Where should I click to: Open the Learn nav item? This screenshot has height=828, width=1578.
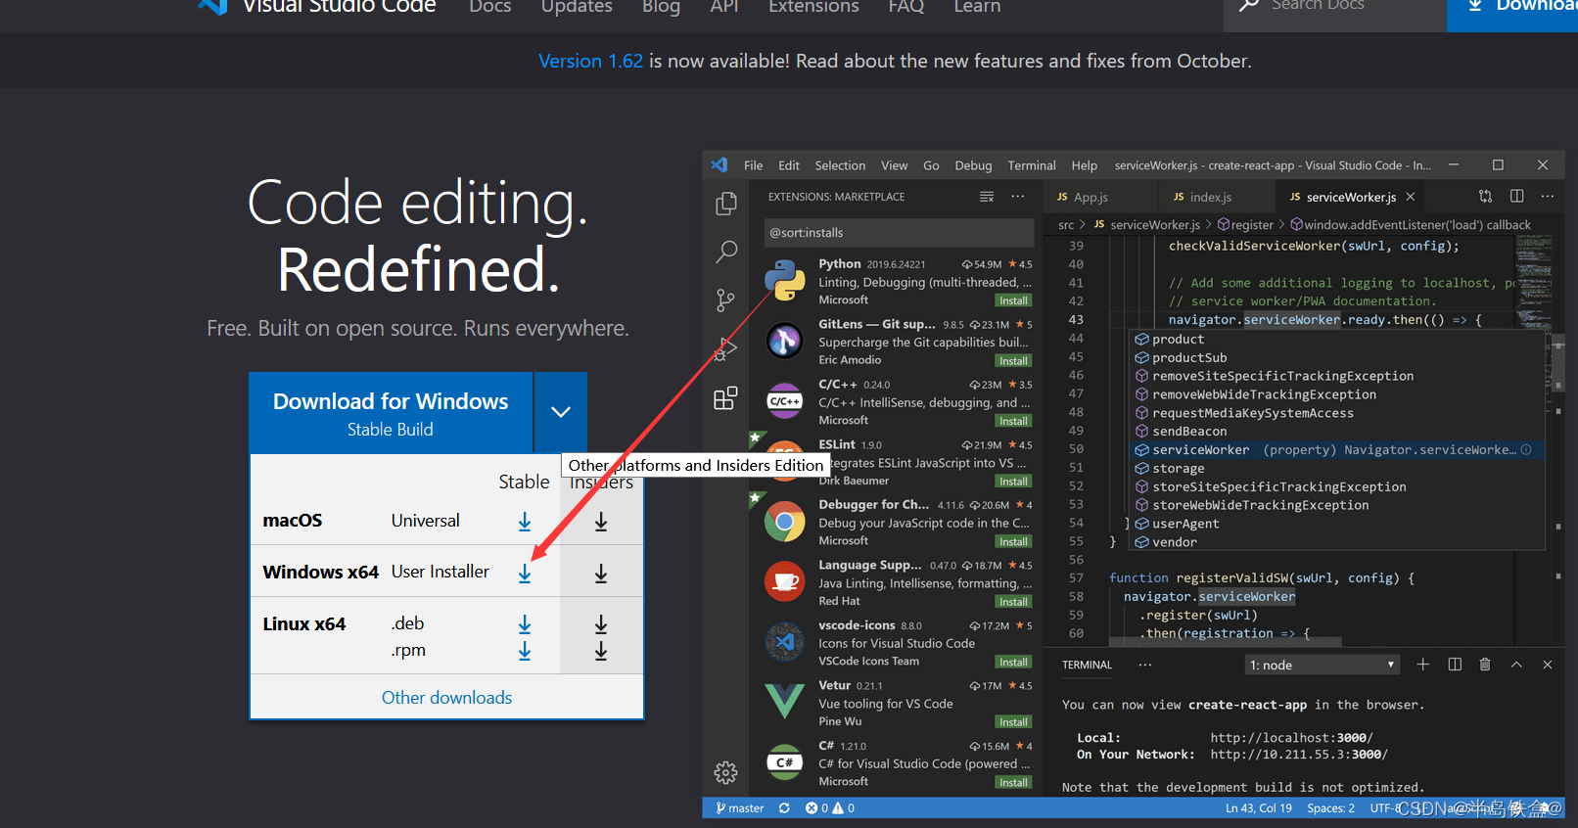pyautogui.click(x=977, y=7)
